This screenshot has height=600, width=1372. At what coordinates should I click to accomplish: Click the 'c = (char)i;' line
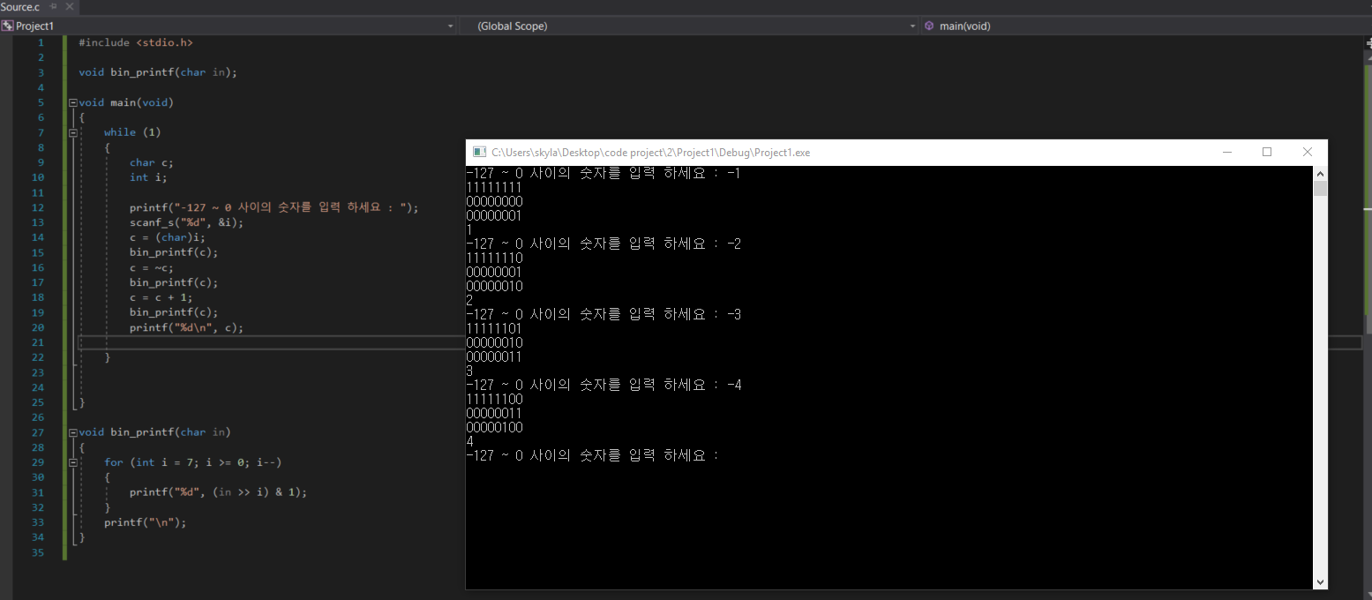[x=168, y=237]
